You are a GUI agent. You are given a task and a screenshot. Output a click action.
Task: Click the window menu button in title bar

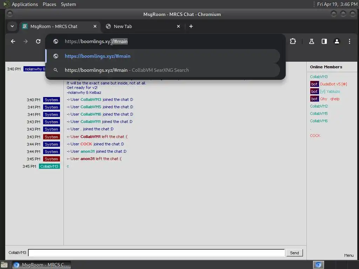click(10, 14)
